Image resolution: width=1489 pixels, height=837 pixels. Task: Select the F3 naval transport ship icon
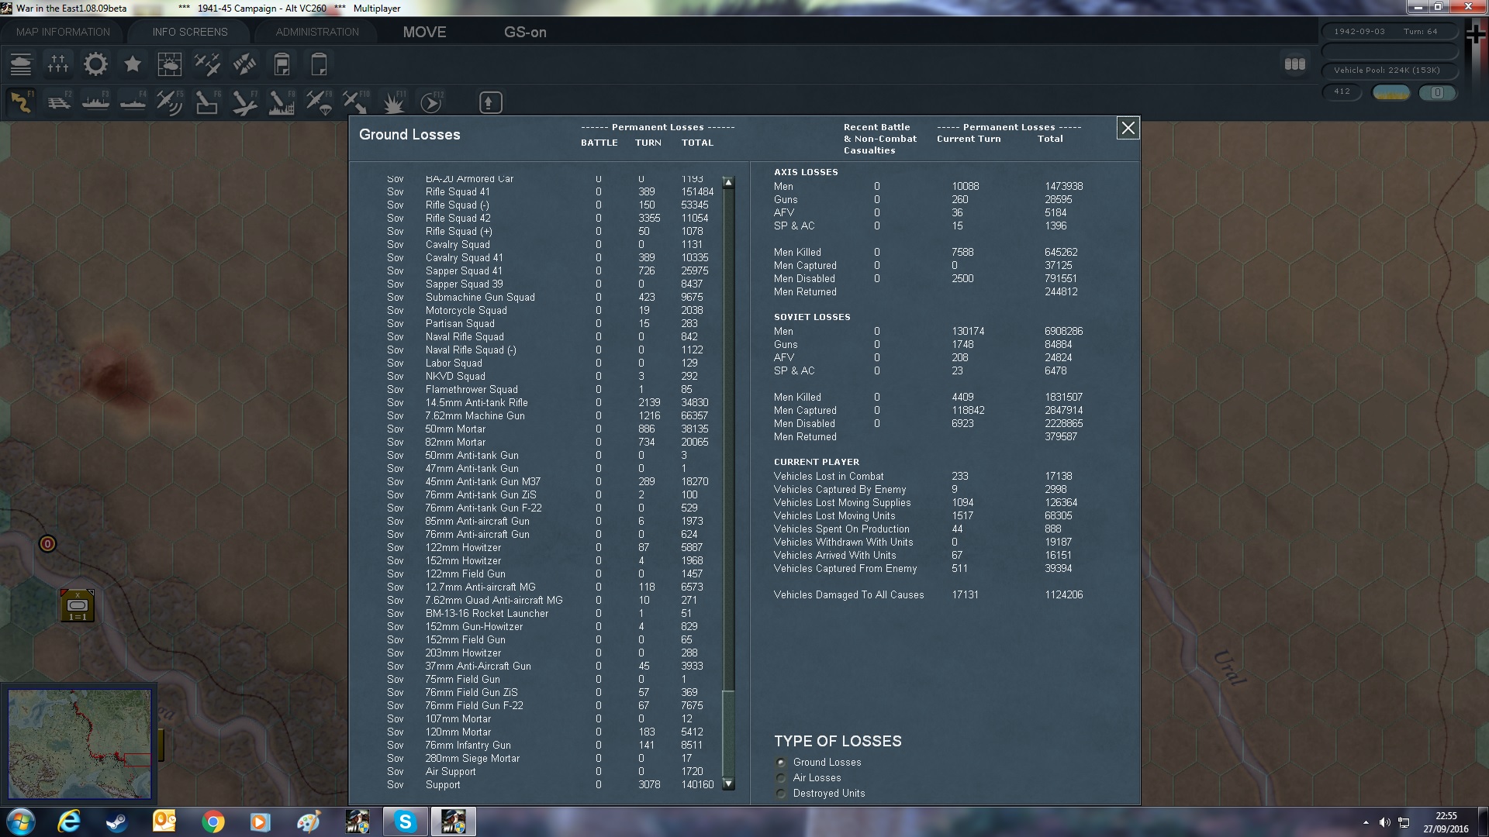[96, 102]
